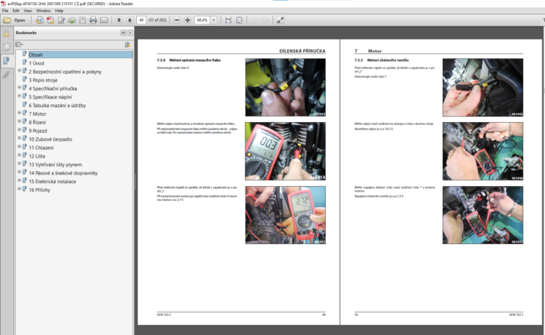545x335 pixels.
Task: Open the zoom level dropdown arrow
Action: click(214, 20)
